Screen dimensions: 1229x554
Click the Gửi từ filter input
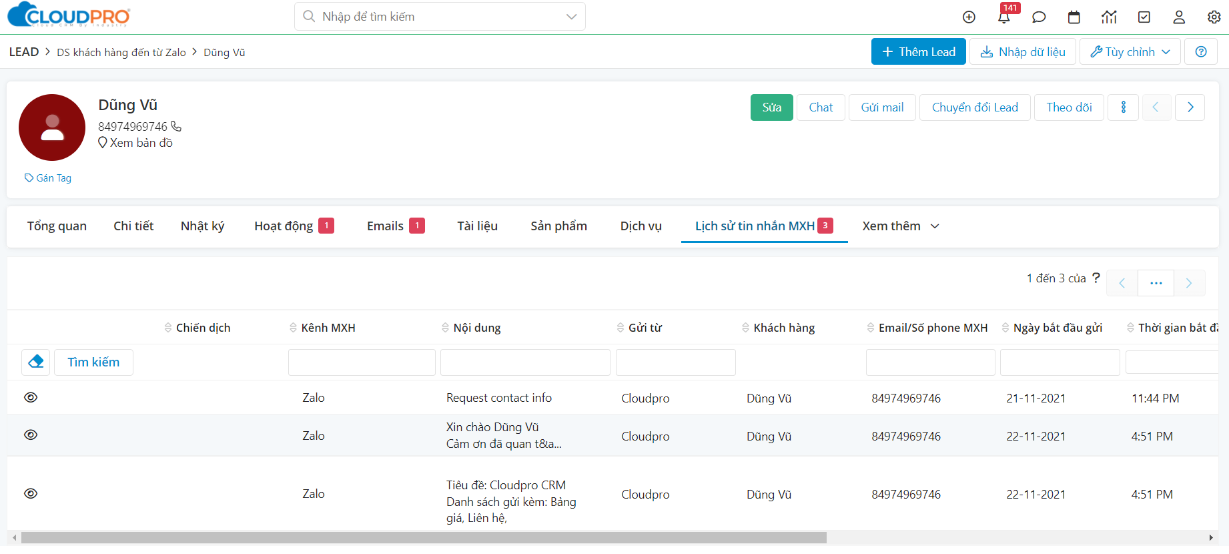(676, 362)
